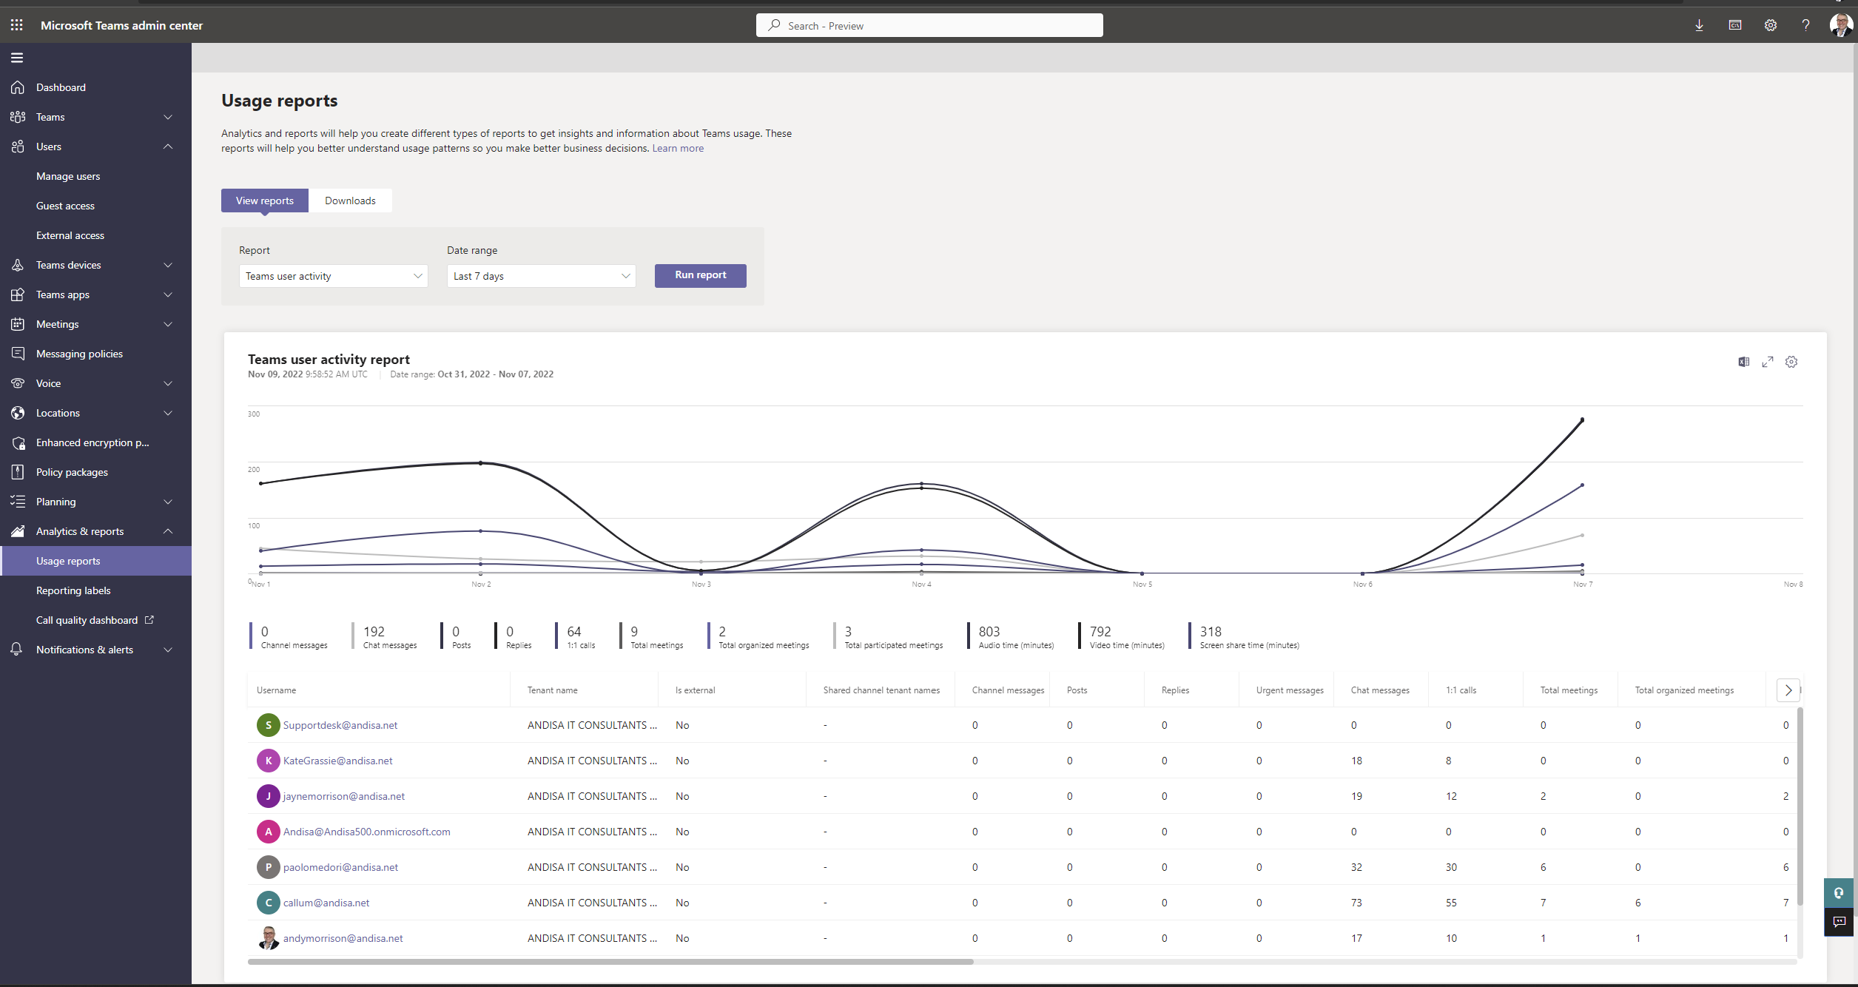Collapse Analytics & reports chevron
Image resolution: width=1858 pixels, height=987 pixels.
(x=168, y=531)
